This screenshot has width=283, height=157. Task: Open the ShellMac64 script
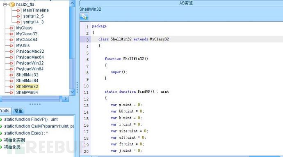(27, 81)
